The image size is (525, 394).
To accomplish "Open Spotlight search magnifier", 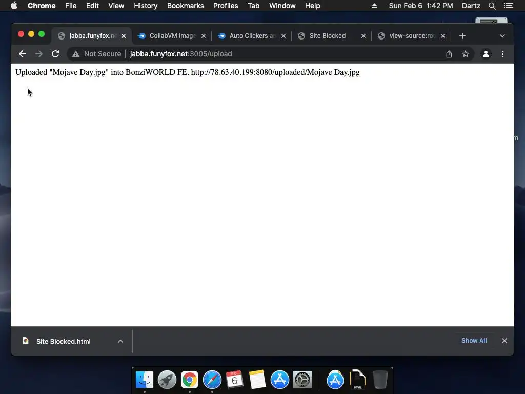I will [492, 6].
